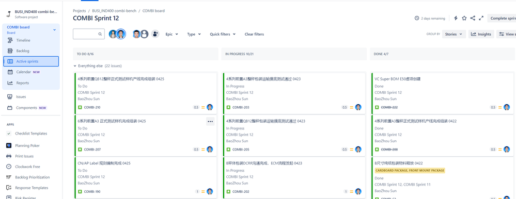Launch the Checklist Templates app
Image resolution: width=516 pixels, height=199 pixels.
(x=31, y=134)
